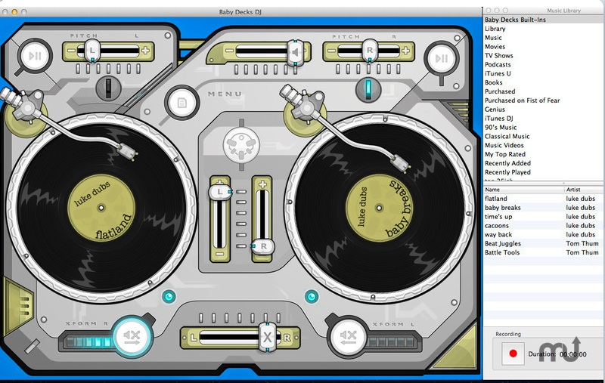
Task: Select Genius in the Music Library list
Action: point(543,110)
